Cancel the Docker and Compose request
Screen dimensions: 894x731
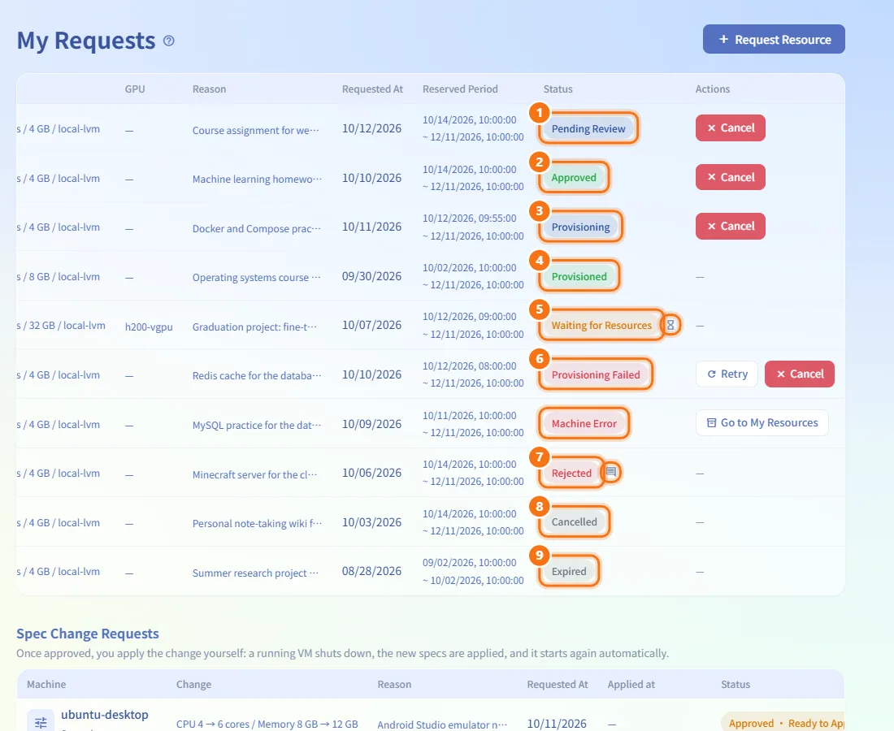731,226
